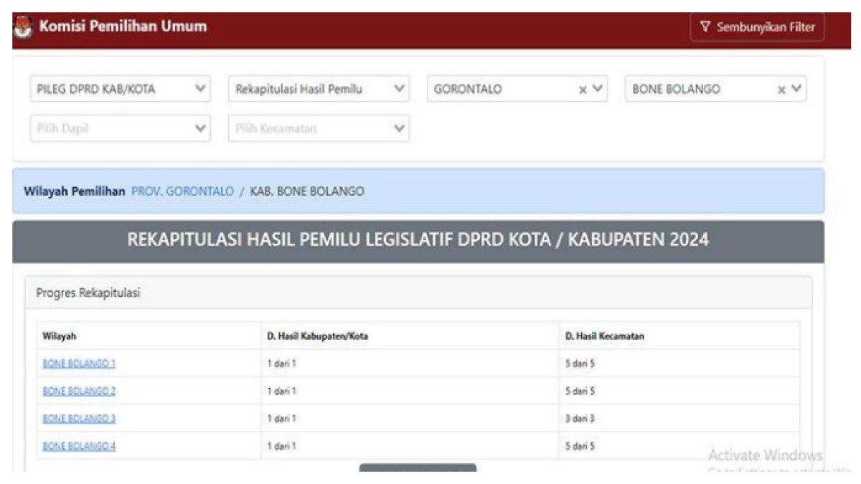Open the Pilih Kecamatan dropdown
Viewport: 861px width, 484px height.
click(316, 128)
